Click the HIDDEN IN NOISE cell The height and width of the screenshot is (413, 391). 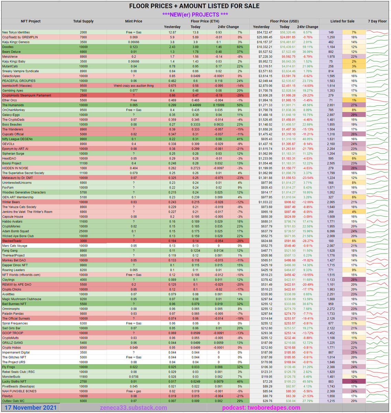click(x=31, y=168)
